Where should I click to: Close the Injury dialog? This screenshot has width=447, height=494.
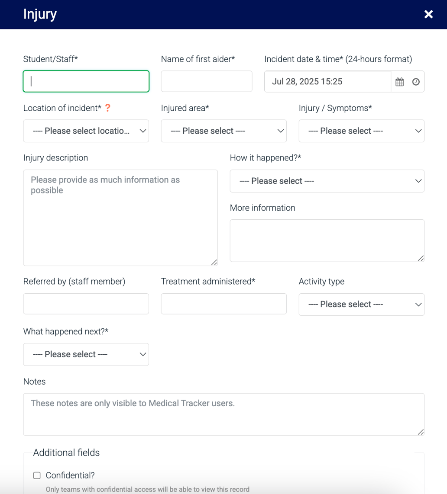(x=428, y=14)
